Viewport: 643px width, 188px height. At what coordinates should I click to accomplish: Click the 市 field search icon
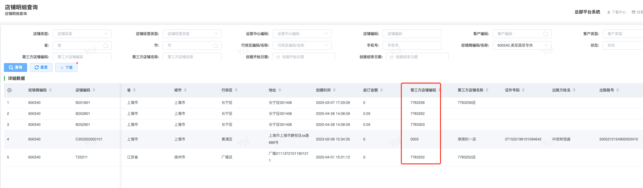coord(216,46)
